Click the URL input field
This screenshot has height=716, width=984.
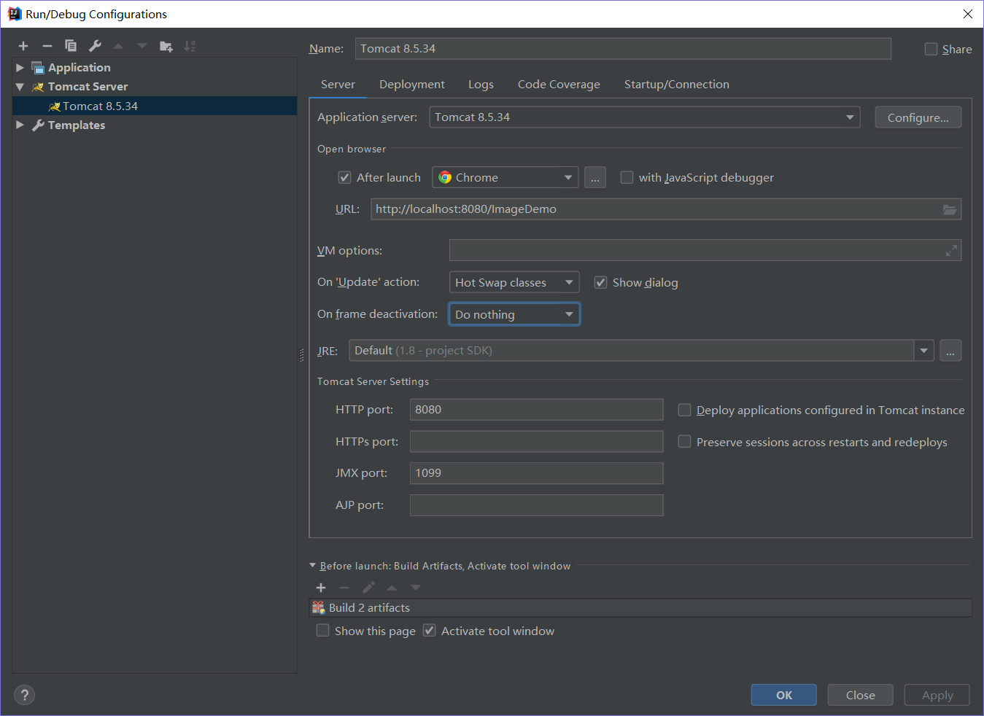tap(666, 209)
